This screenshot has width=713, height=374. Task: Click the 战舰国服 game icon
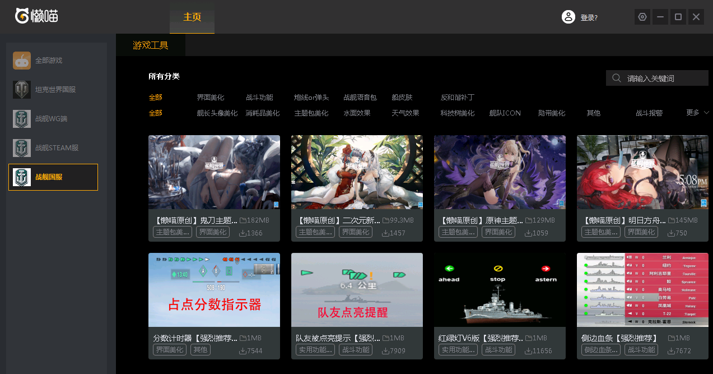[22, 177]
